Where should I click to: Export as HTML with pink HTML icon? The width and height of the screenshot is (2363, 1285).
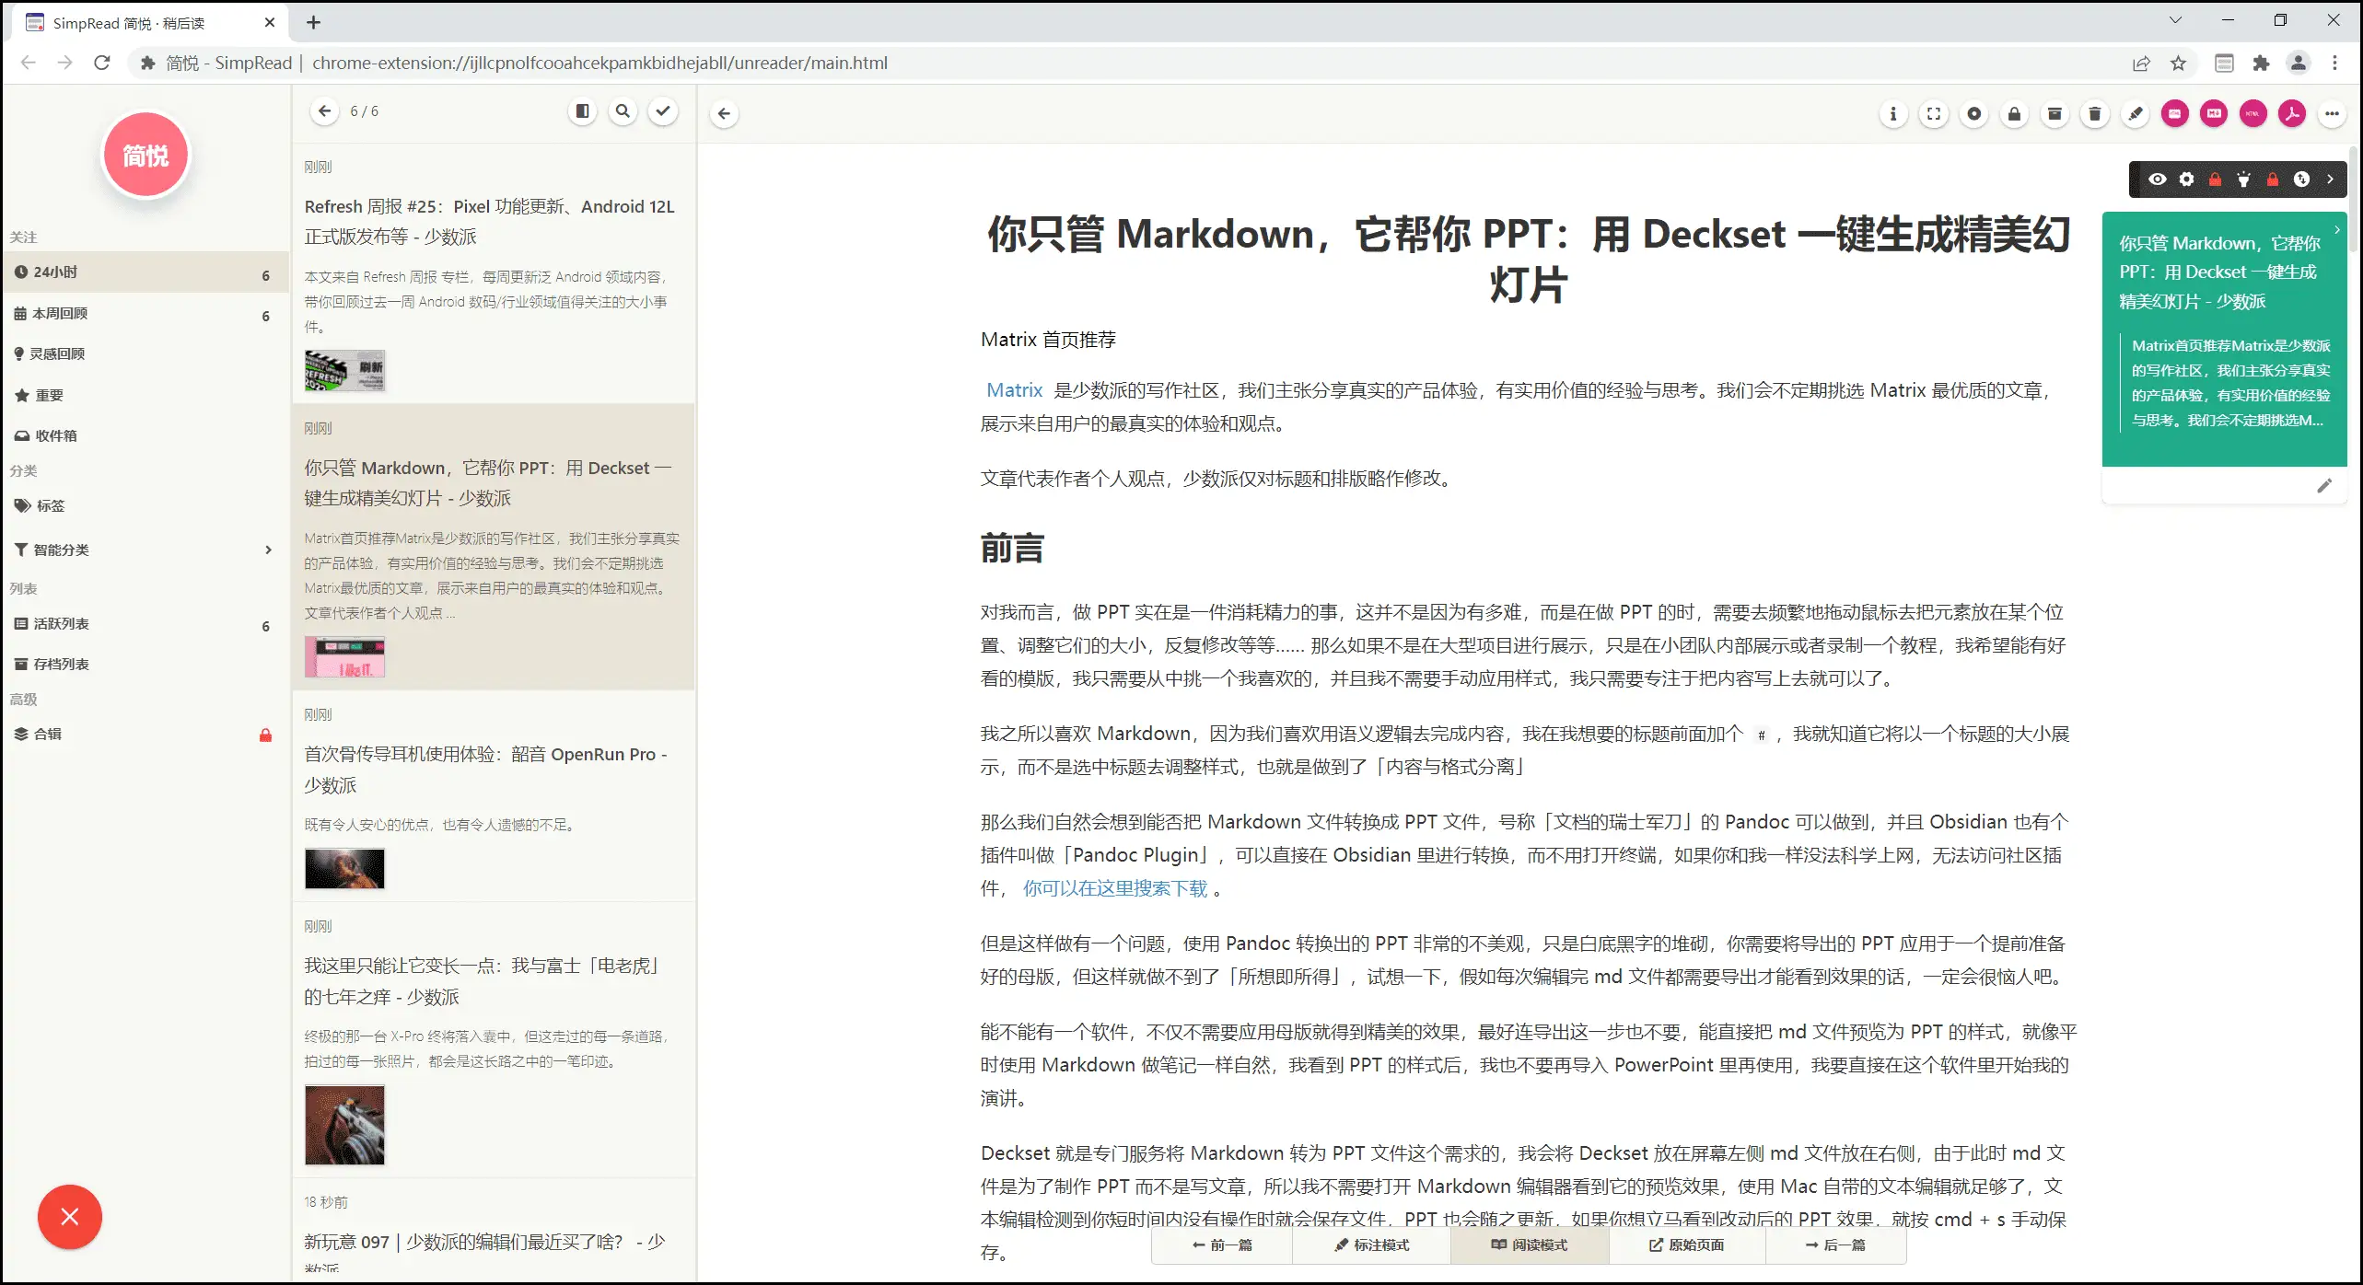coord(2253,114)
